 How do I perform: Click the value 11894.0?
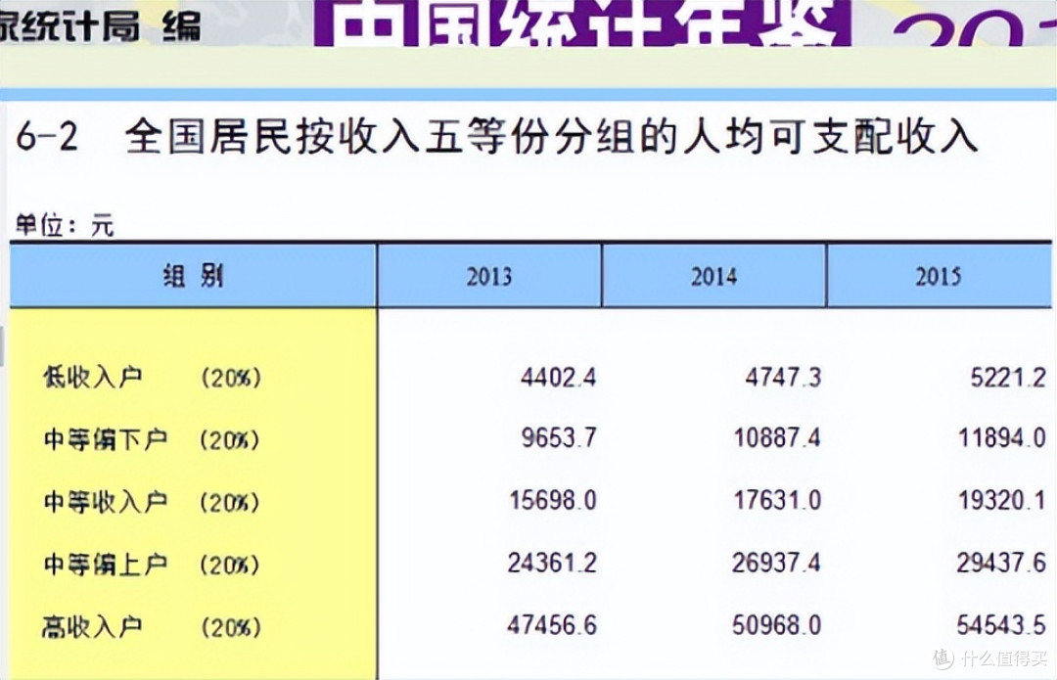click(x=1002, y=438)
